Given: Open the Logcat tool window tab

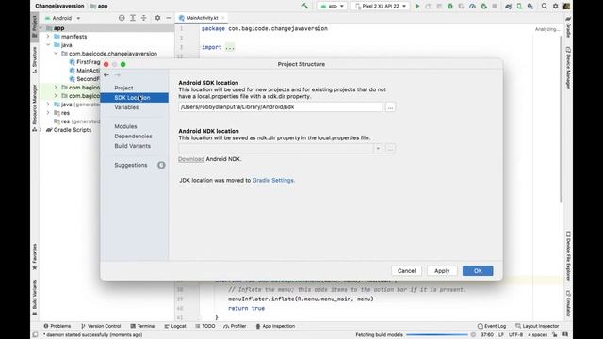Looking at the screenshot, I should (x=175, y=326).
